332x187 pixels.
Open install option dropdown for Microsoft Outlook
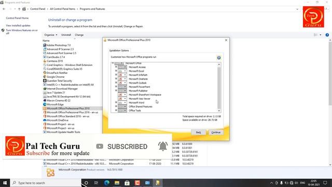coord(122,83)
